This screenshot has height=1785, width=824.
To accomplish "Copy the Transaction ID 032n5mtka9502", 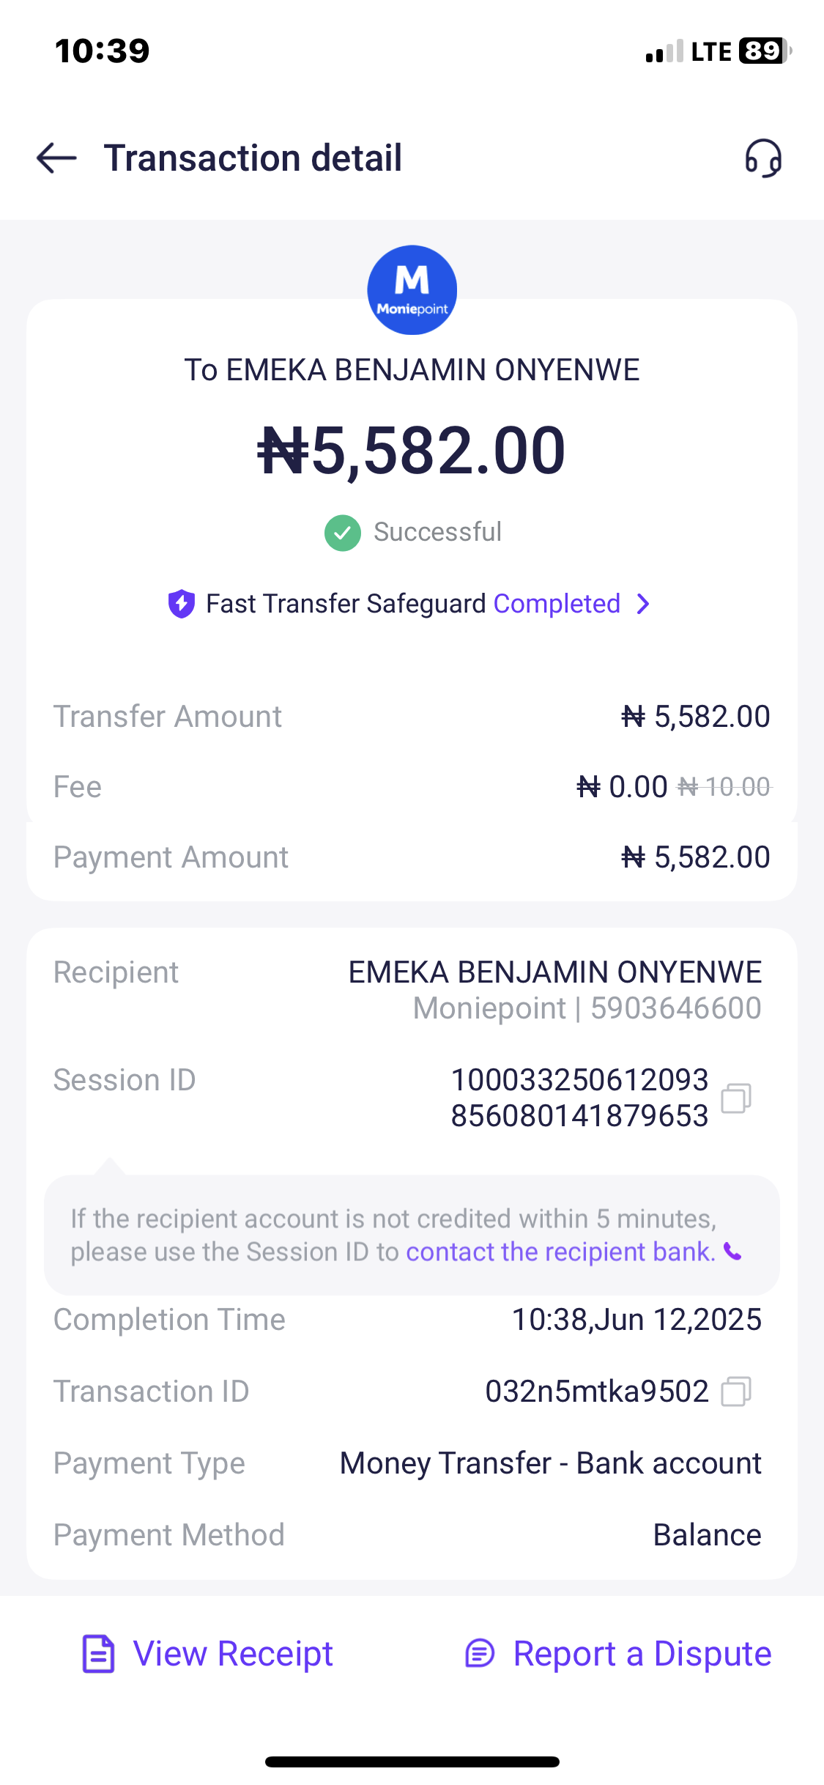I will click(736, 1391).
